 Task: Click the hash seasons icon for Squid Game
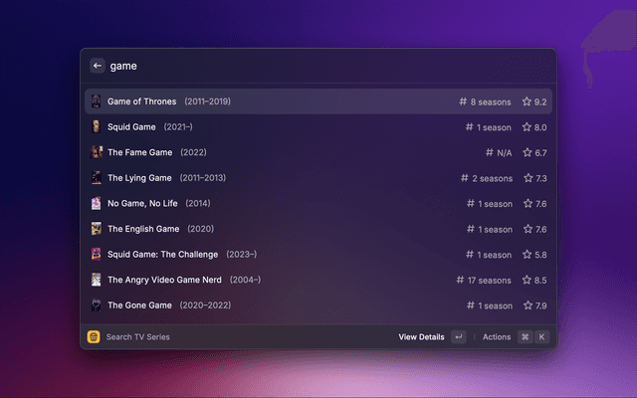(x=470, y=127)
